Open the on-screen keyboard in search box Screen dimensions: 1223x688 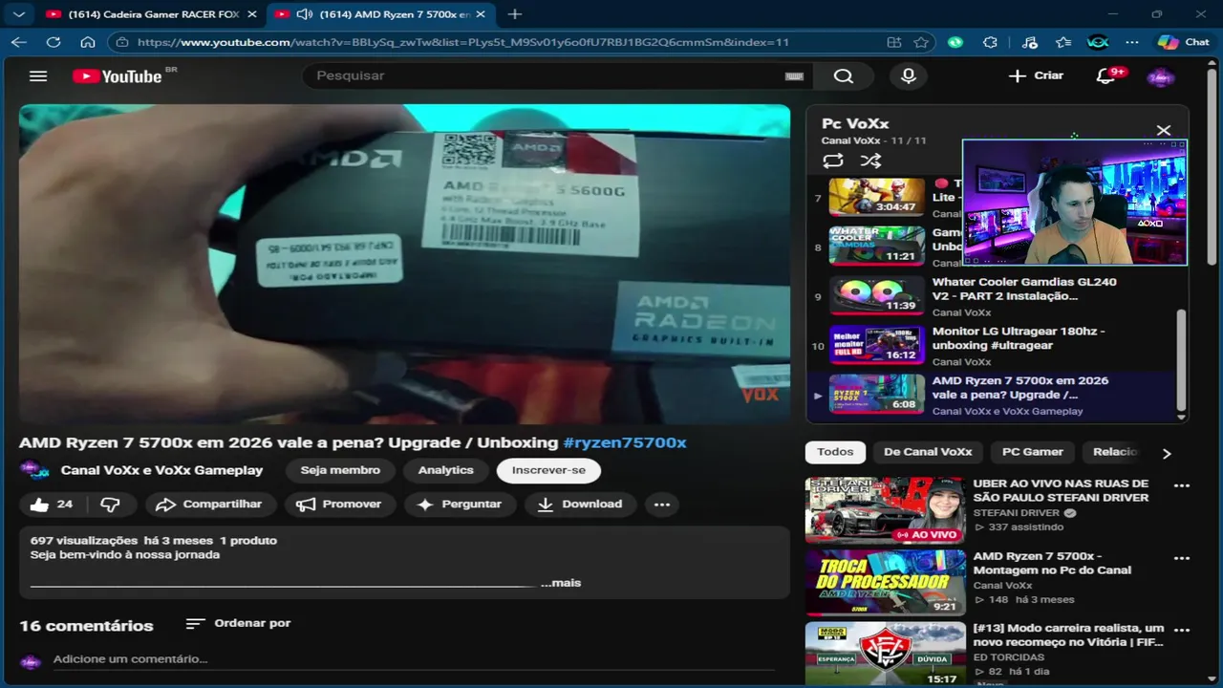pos(794,76)
